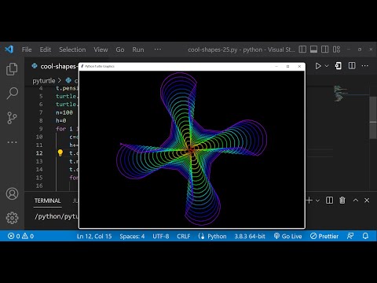
Task: Click the pyturtle breadcrumb folder
Action: [x=44, y=81]
